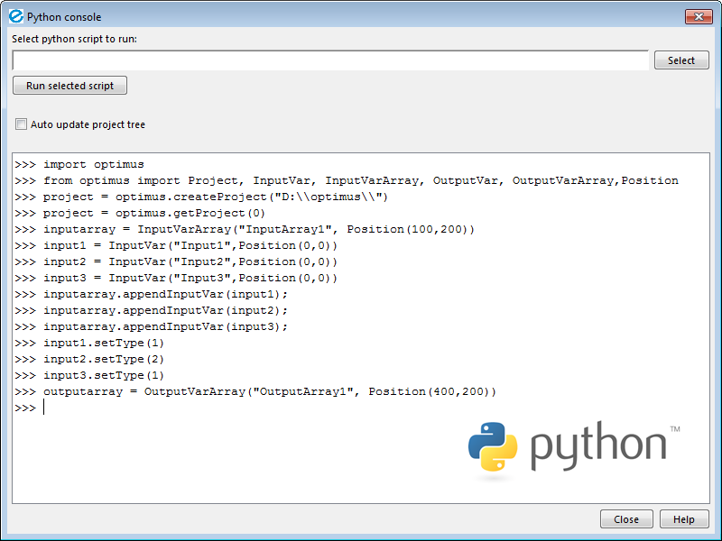Click the appendInputVar(input1) line

[x=151, y=295]
